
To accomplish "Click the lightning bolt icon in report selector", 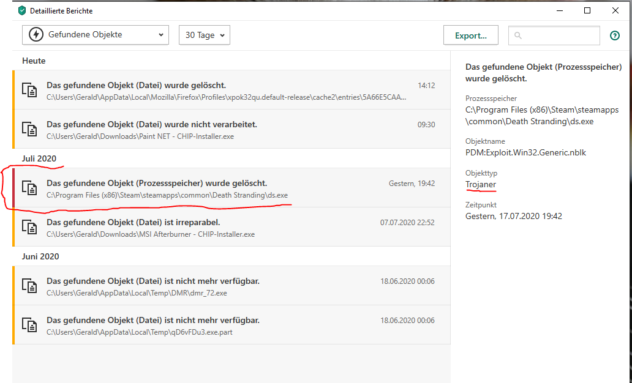I will [x=36, y=35].
